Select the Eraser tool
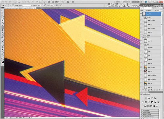Image resolution: width=164 pixels, height=119 pixels. [3, 35]
